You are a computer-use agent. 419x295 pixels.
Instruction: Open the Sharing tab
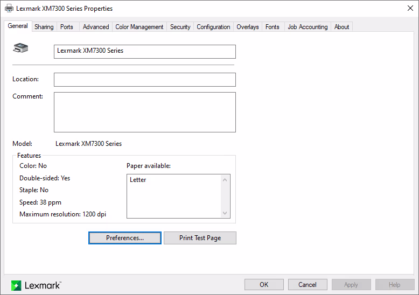pos(44,27)
